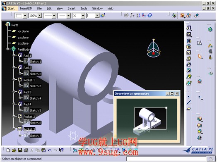Screen dimensions: 217x162
Task: Select the Pocket tool icon in right toolbar
Action: coord(188,34)
